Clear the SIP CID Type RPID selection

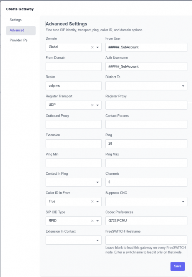(x=92, y=221)
